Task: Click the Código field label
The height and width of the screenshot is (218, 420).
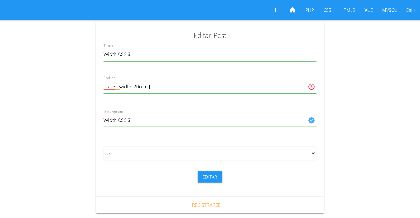Action: pos(109,78)
